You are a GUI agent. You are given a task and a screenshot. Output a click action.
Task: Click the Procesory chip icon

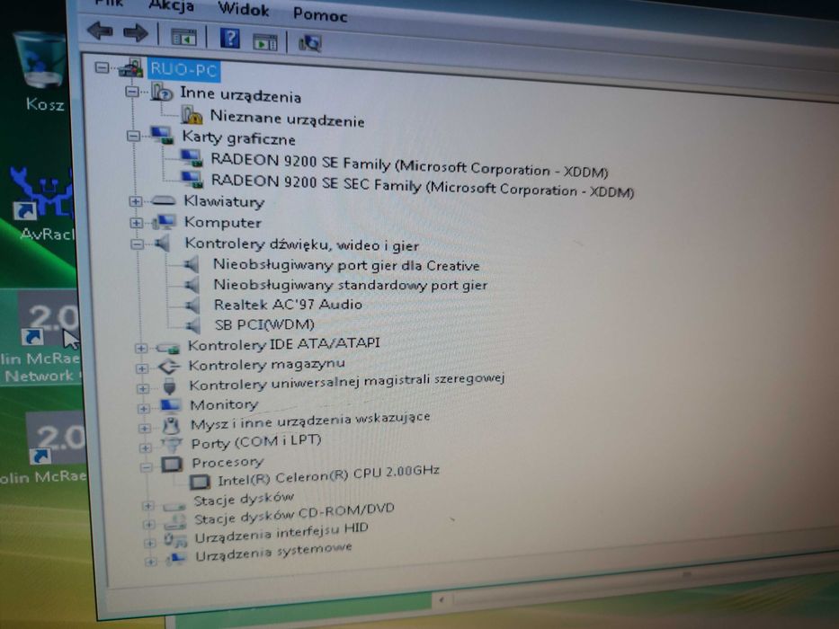(x=173, y=464)
